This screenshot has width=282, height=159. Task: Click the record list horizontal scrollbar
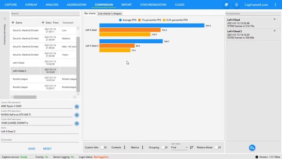25,97
